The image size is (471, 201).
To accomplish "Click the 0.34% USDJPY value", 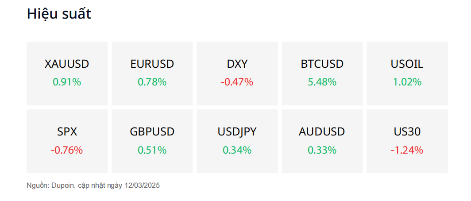I will [237, 150].
